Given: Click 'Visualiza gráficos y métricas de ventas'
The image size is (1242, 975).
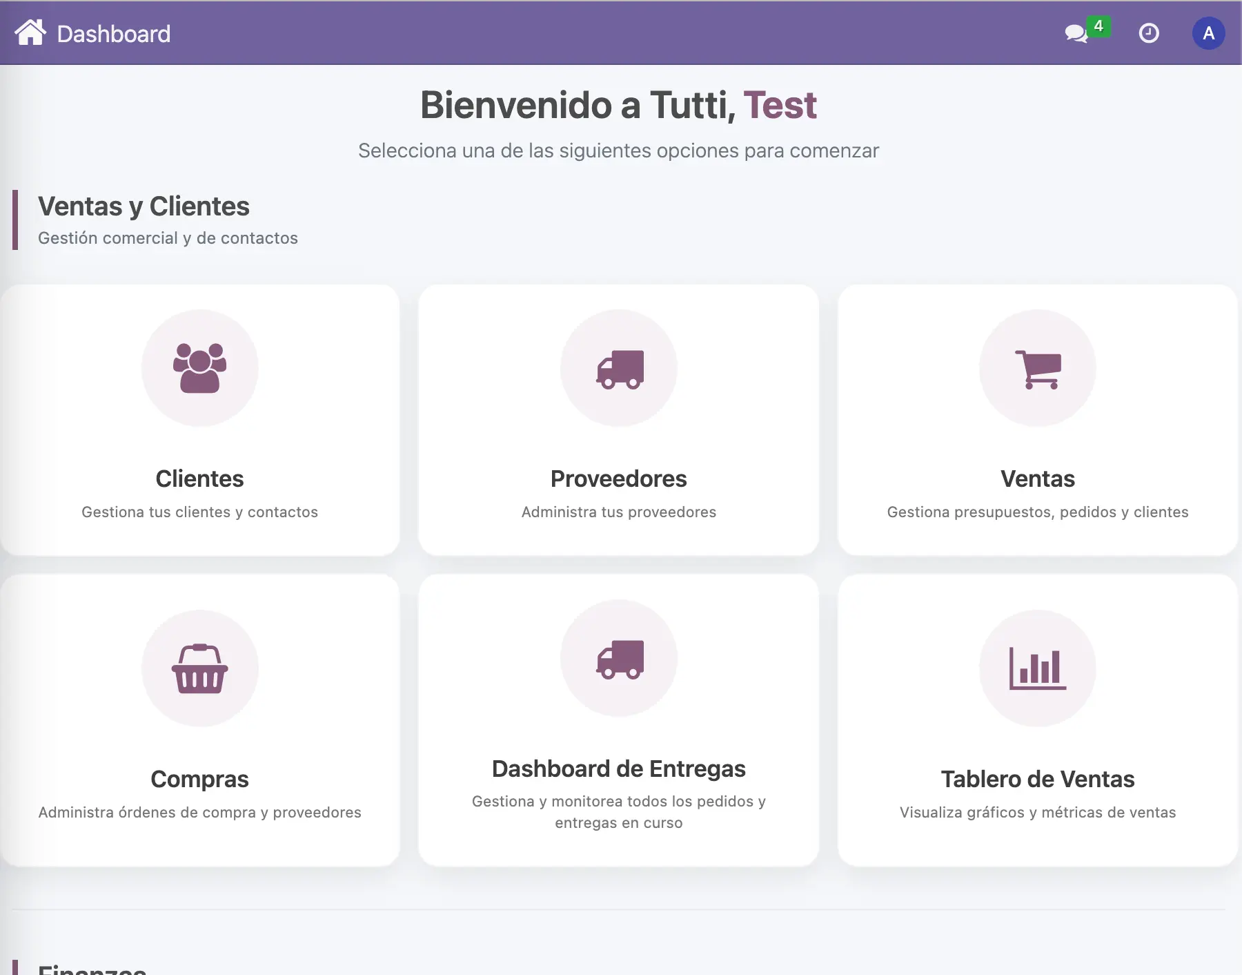Looking at the screenshot, I should pos(1037,813).
